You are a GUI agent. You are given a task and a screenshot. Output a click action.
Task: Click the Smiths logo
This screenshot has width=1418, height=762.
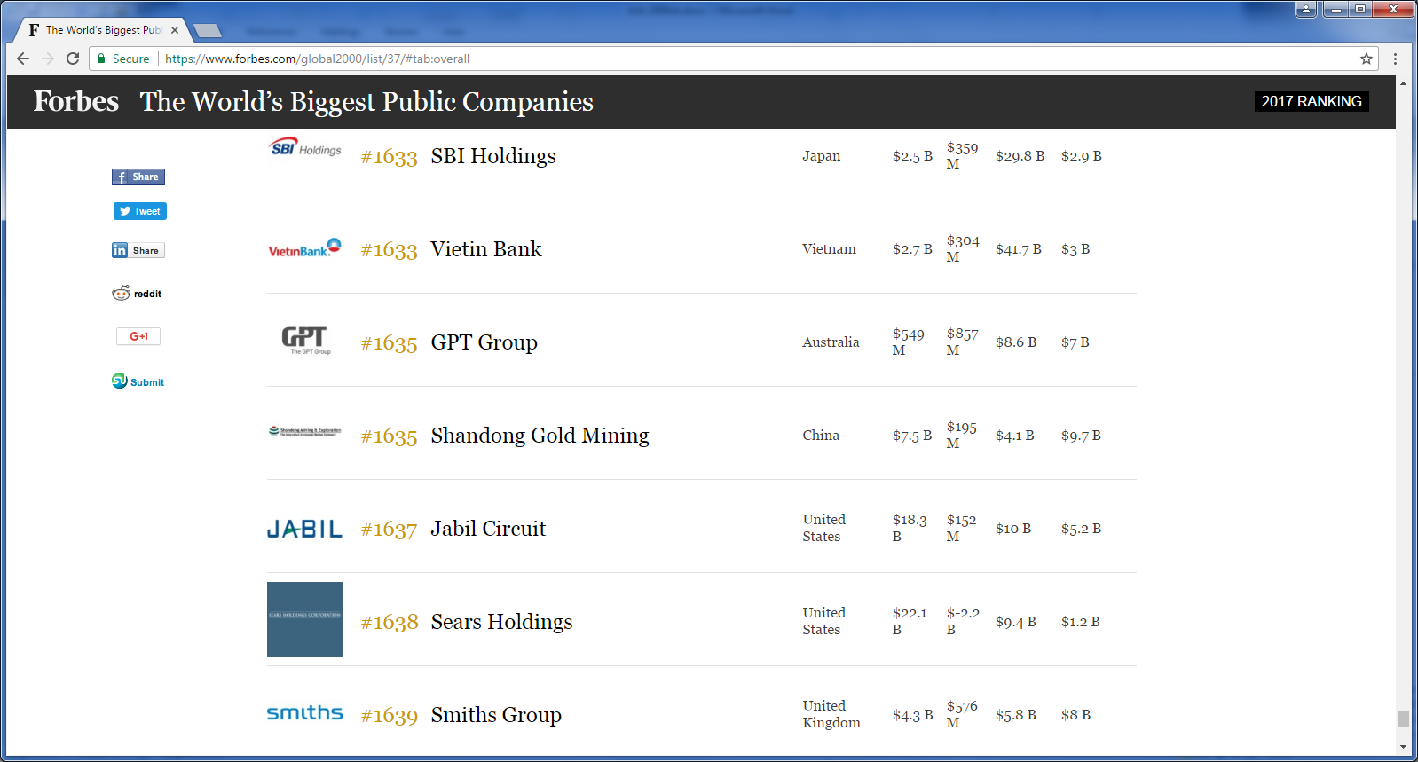[304, 713]
